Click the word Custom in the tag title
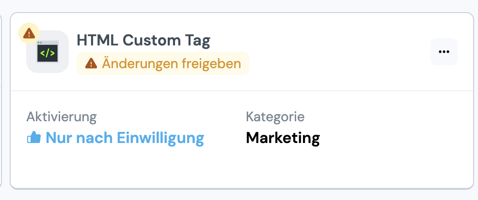The height and width of the screenshot is (200, 478). (148, 41)
